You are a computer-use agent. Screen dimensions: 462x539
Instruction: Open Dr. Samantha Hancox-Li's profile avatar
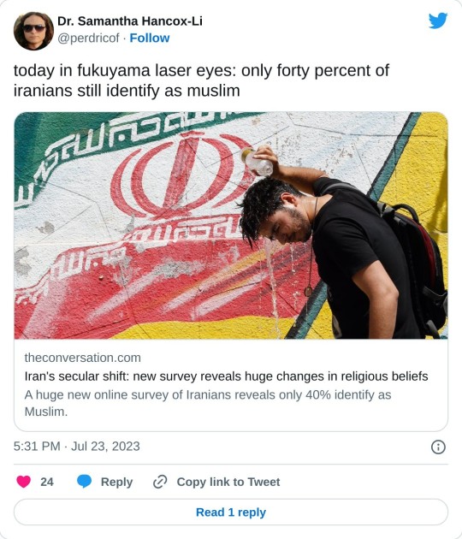pyautogui.click(x=33, y=31)
